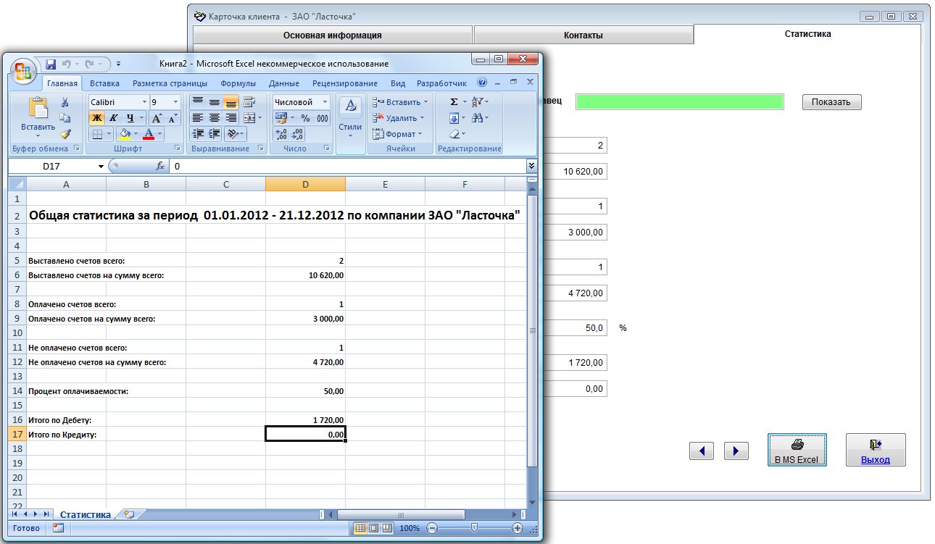935x544 pixels.
Task: Decrease font size with small A icon
Action: [x=173, y=118]
